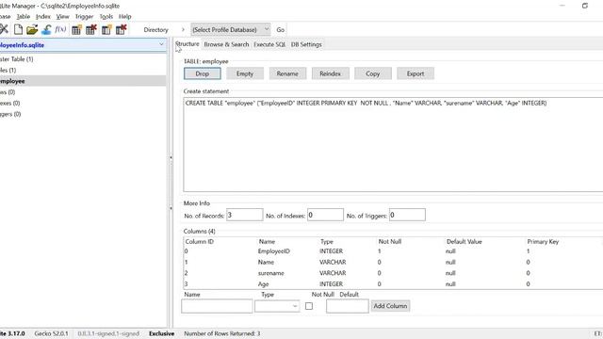Image resolution: width=603 pixels, height=339 pixels.
Task: Open the Trigger menu
Action: click(84, 17)
